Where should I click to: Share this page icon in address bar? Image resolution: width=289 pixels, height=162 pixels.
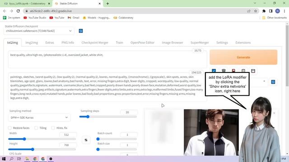249,11
